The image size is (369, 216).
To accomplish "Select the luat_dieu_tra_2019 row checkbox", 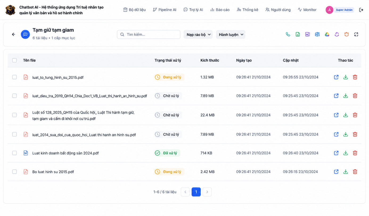I will click(x=14, y=96).
